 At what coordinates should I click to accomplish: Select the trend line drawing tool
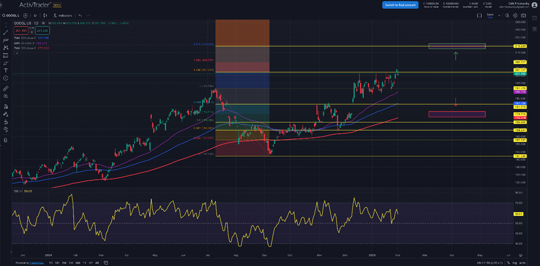pyautogui.click(x=6, y=33)
